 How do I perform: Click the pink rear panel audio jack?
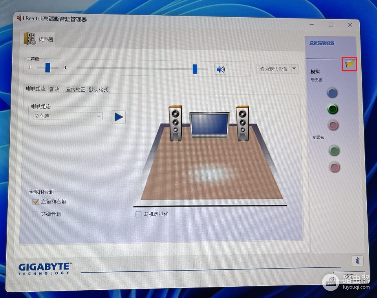(x=333, y=125)
